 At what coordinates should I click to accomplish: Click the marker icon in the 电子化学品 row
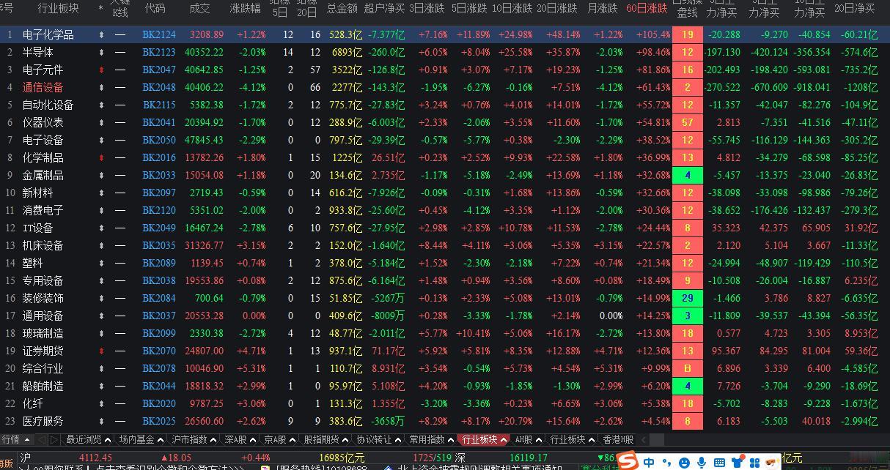tap(101, 34)
